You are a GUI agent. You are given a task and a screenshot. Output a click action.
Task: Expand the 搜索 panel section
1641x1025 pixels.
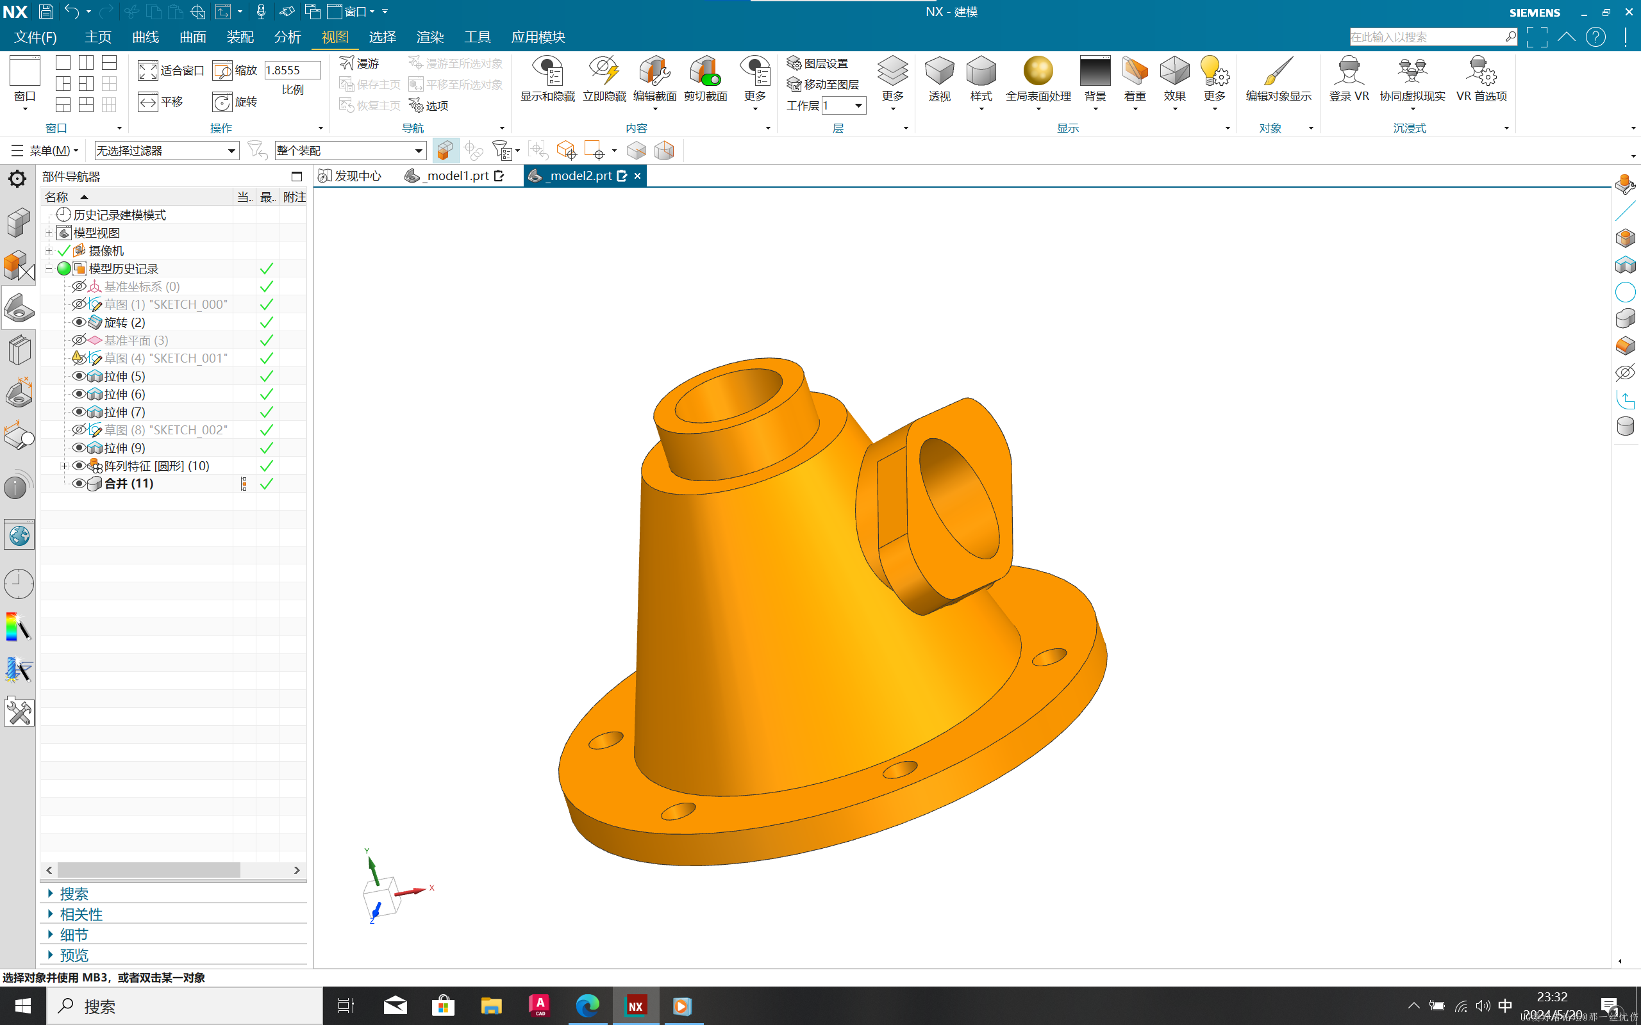point(74,894)
